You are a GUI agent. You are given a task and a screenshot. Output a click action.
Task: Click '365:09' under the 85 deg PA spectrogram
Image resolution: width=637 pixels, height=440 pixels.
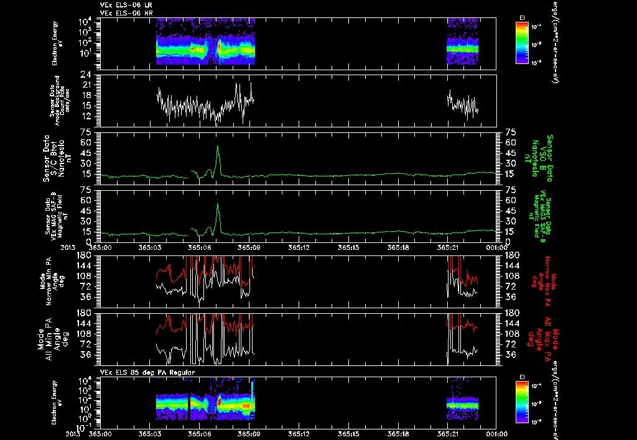click(x=249, y=434)
